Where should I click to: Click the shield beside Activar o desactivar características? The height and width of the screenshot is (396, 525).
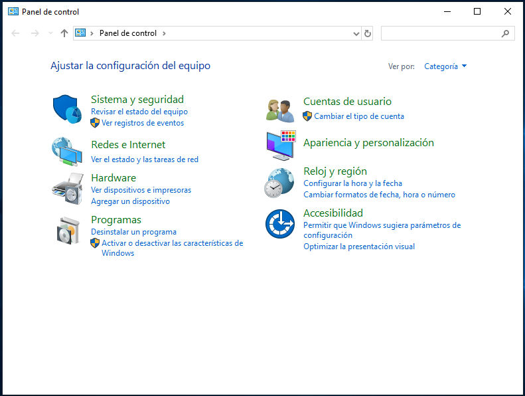(x=95, y=243)
